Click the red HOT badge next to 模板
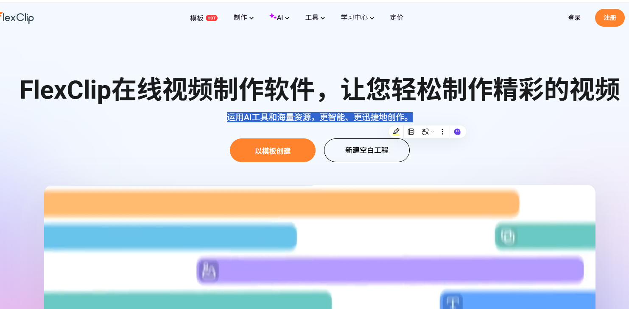 [212, 18]
